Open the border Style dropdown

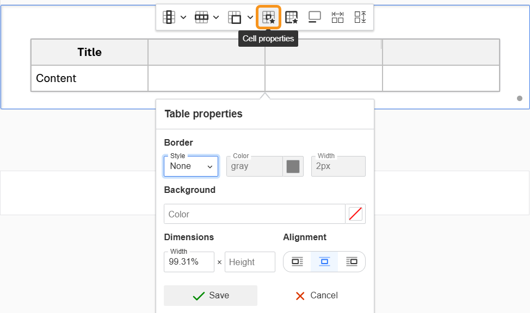click(x=191, y=166)
